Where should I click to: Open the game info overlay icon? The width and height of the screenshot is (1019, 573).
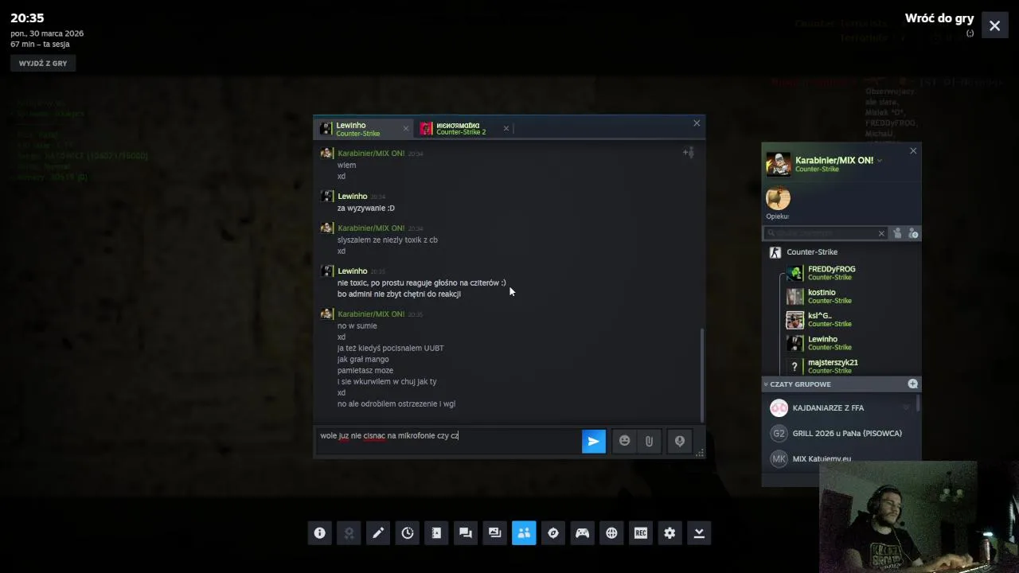[x=319, y=533]
